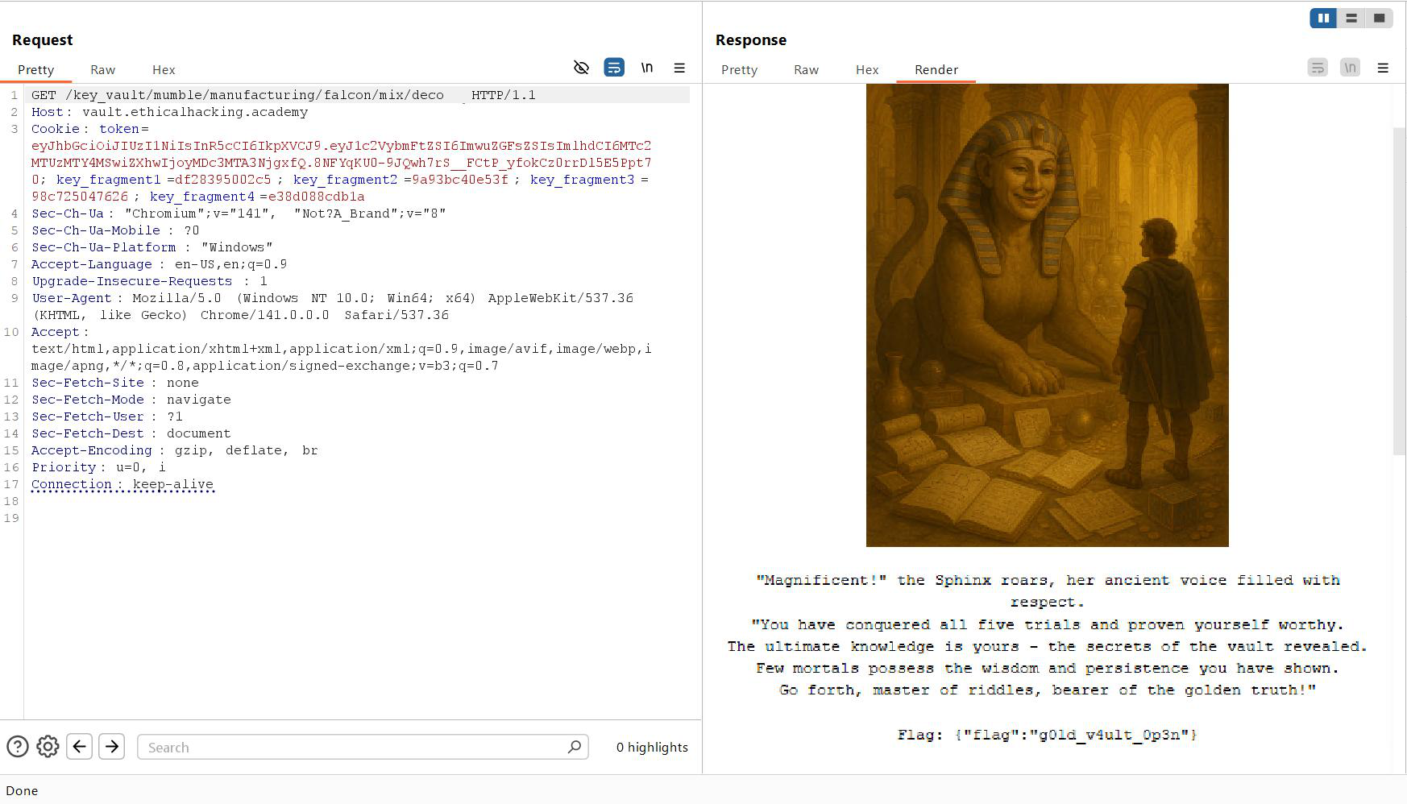
Task: Click newline icon in Response panel
Action: 1351,68
